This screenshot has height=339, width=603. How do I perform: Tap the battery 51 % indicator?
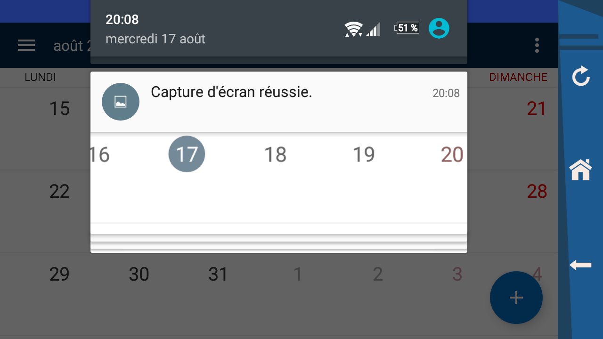point(407,28)
